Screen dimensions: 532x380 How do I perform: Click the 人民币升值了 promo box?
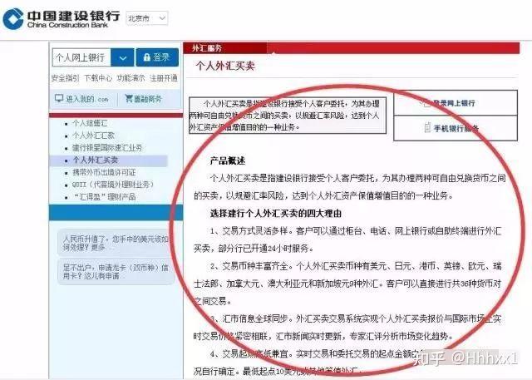tap(118, 242)
